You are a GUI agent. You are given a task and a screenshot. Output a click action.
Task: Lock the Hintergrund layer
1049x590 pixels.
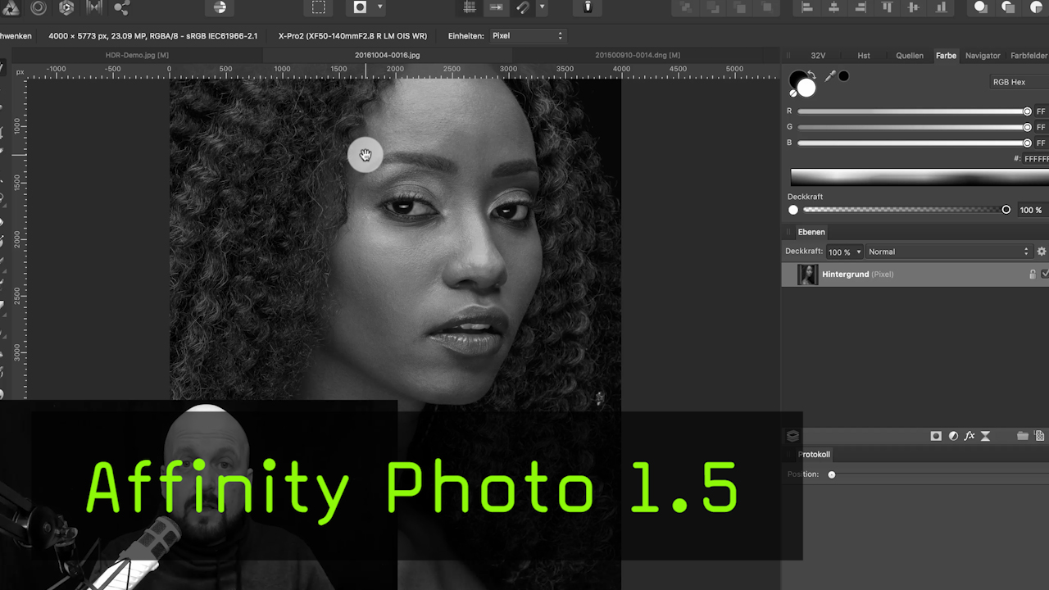coord(1032,274)
